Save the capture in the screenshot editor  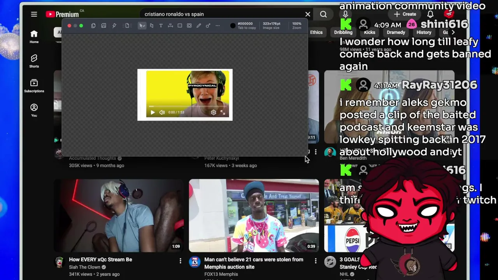(x=103, y=26)
